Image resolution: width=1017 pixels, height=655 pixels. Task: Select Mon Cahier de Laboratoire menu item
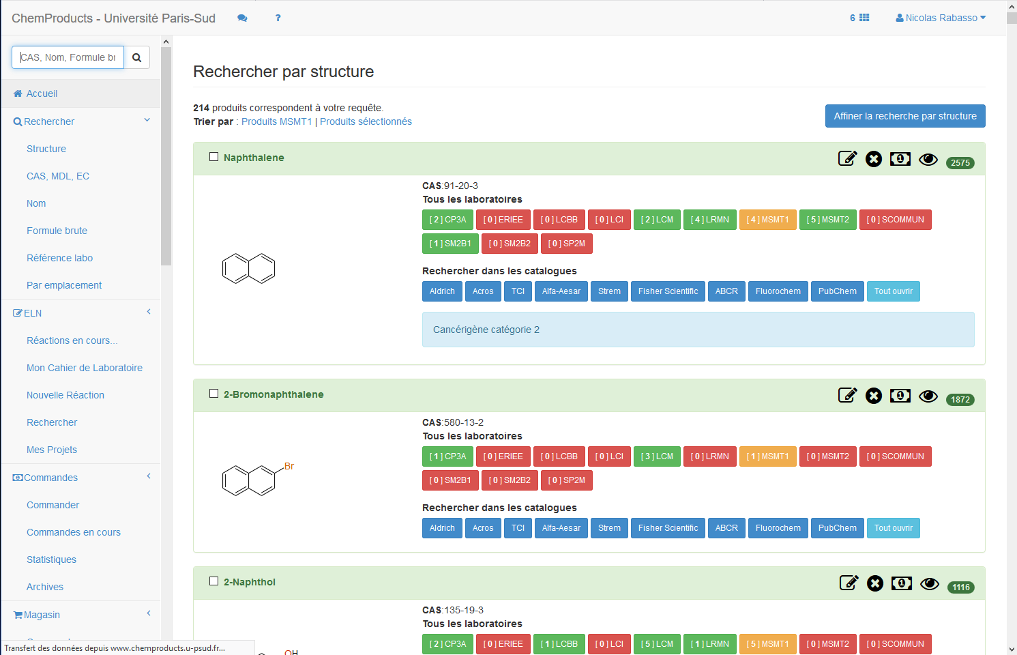pos(85,368)
